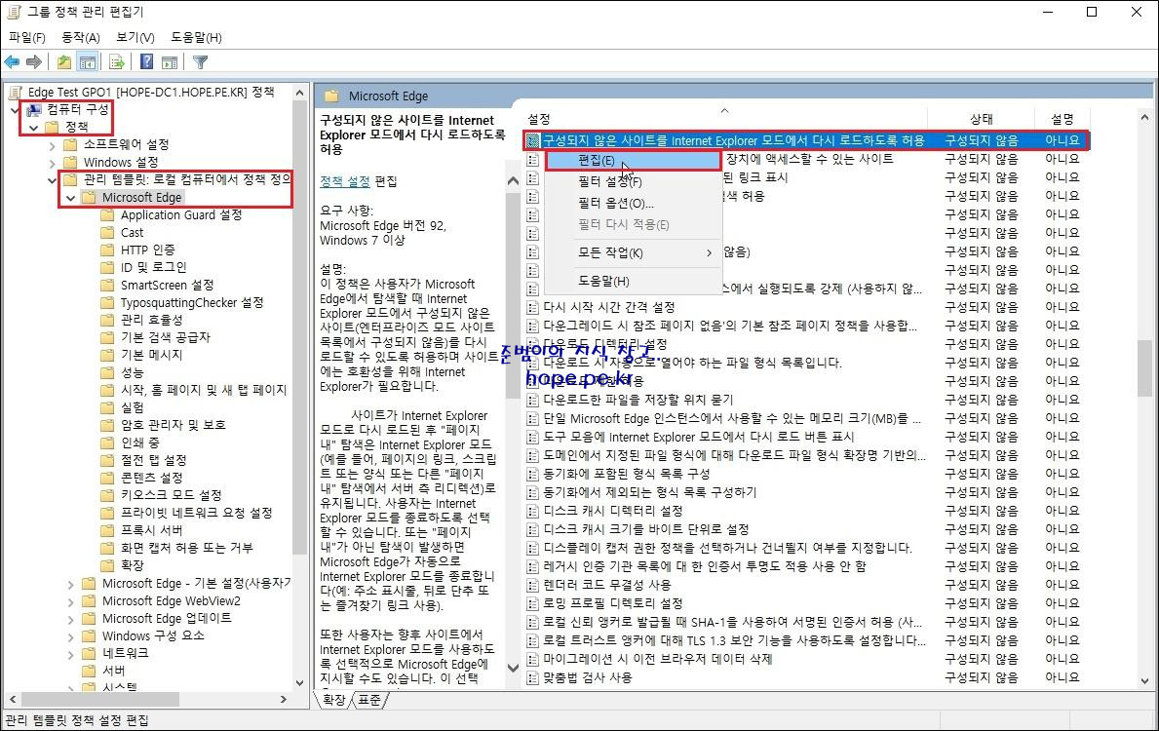
Task: Choose 편집(E) in the context menu
Action: point(633,161)
